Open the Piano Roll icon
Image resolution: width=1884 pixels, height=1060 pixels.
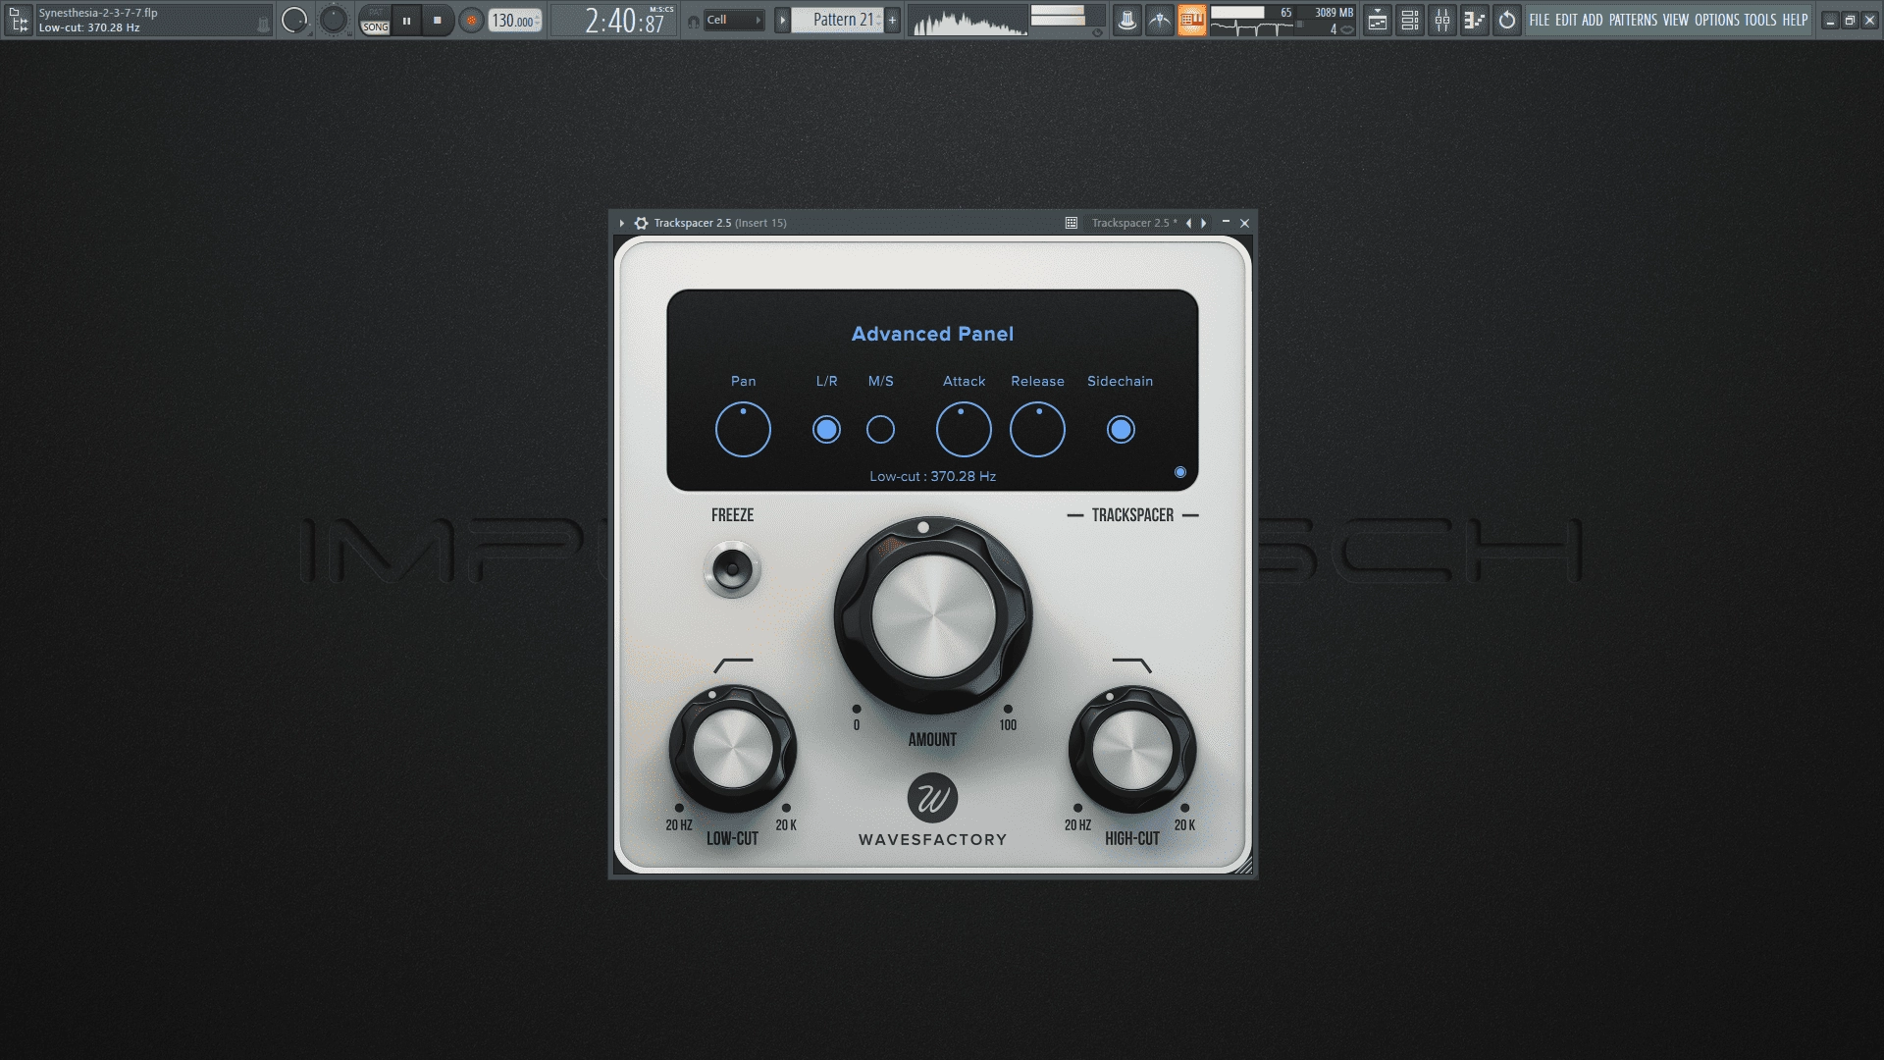point(1474,20)
